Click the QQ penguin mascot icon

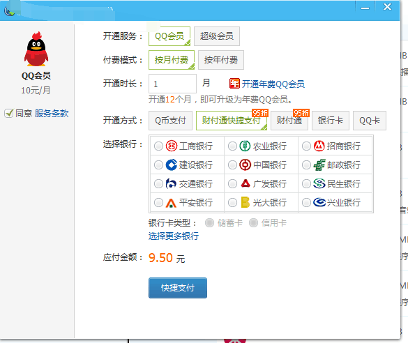[36, 49]
